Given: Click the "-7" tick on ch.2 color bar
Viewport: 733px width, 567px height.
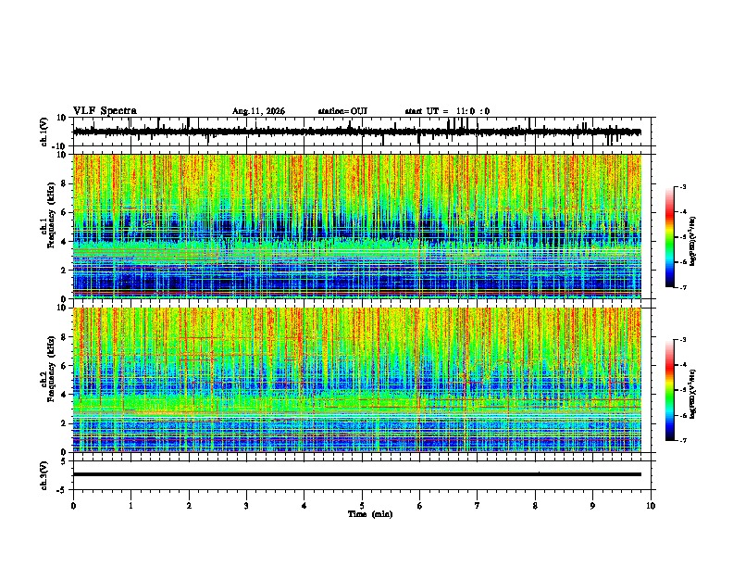Looking at the screenshot, I should point(683,441).
